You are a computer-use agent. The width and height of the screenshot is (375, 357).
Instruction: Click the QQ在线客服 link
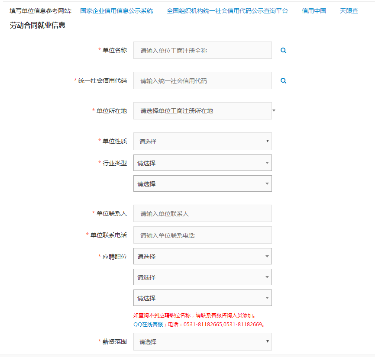coord(147,324)
